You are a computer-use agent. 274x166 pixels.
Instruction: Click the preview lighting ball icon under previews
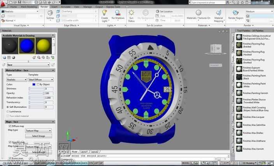click(14, 57)
